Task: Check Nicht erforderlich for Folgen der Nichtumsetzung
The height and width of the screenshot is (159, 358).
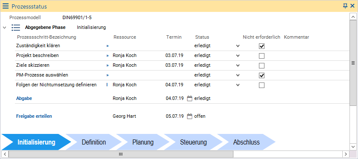Action: click(261, 85)
